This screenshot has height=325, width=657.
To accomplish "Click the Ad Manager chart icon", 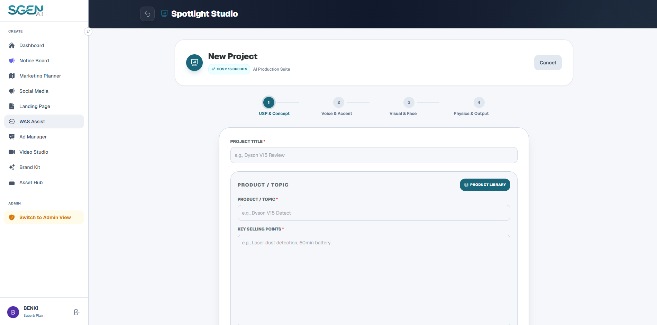I will coord(12,137).
